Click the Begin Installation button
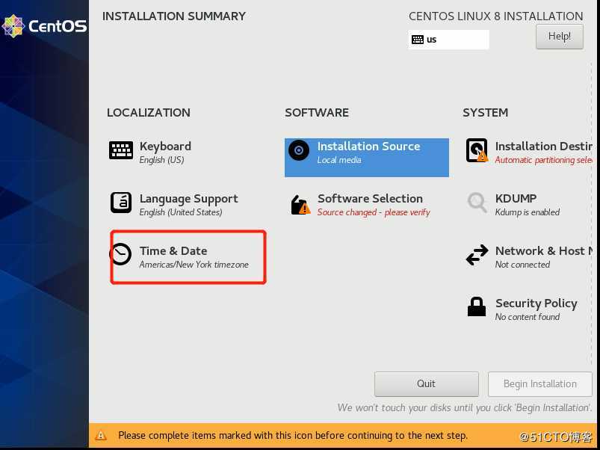The image size is (600, 450). tap(540, 383)
